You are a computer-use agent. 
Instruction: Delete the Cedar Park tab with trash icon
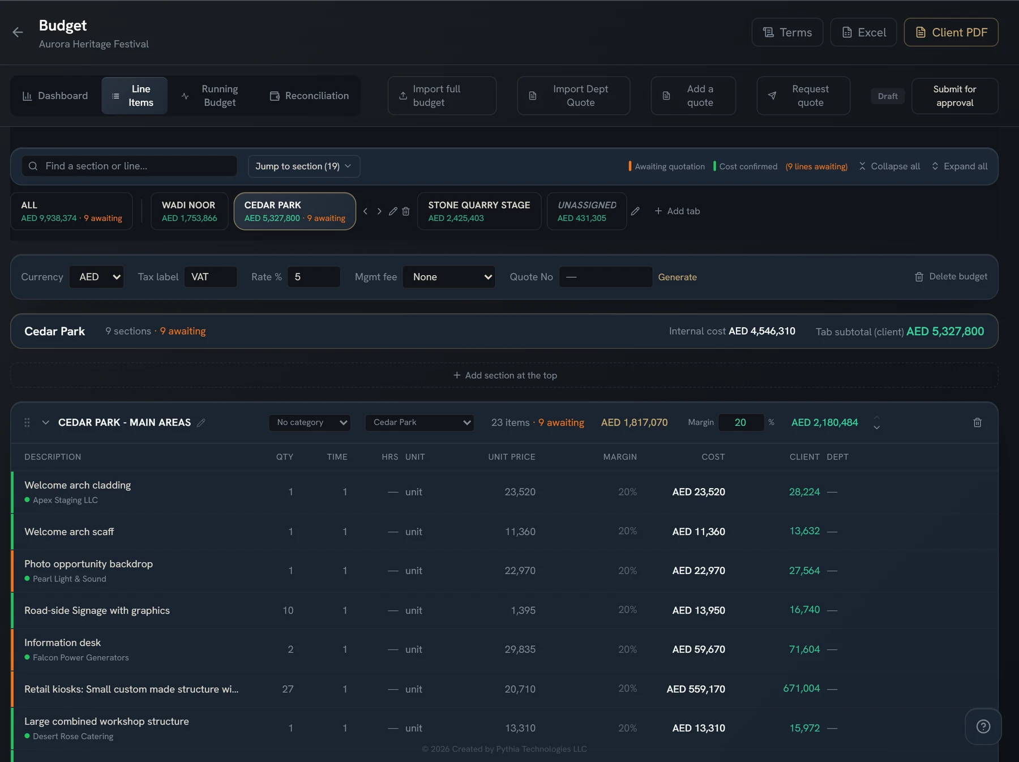click(406, 211)
